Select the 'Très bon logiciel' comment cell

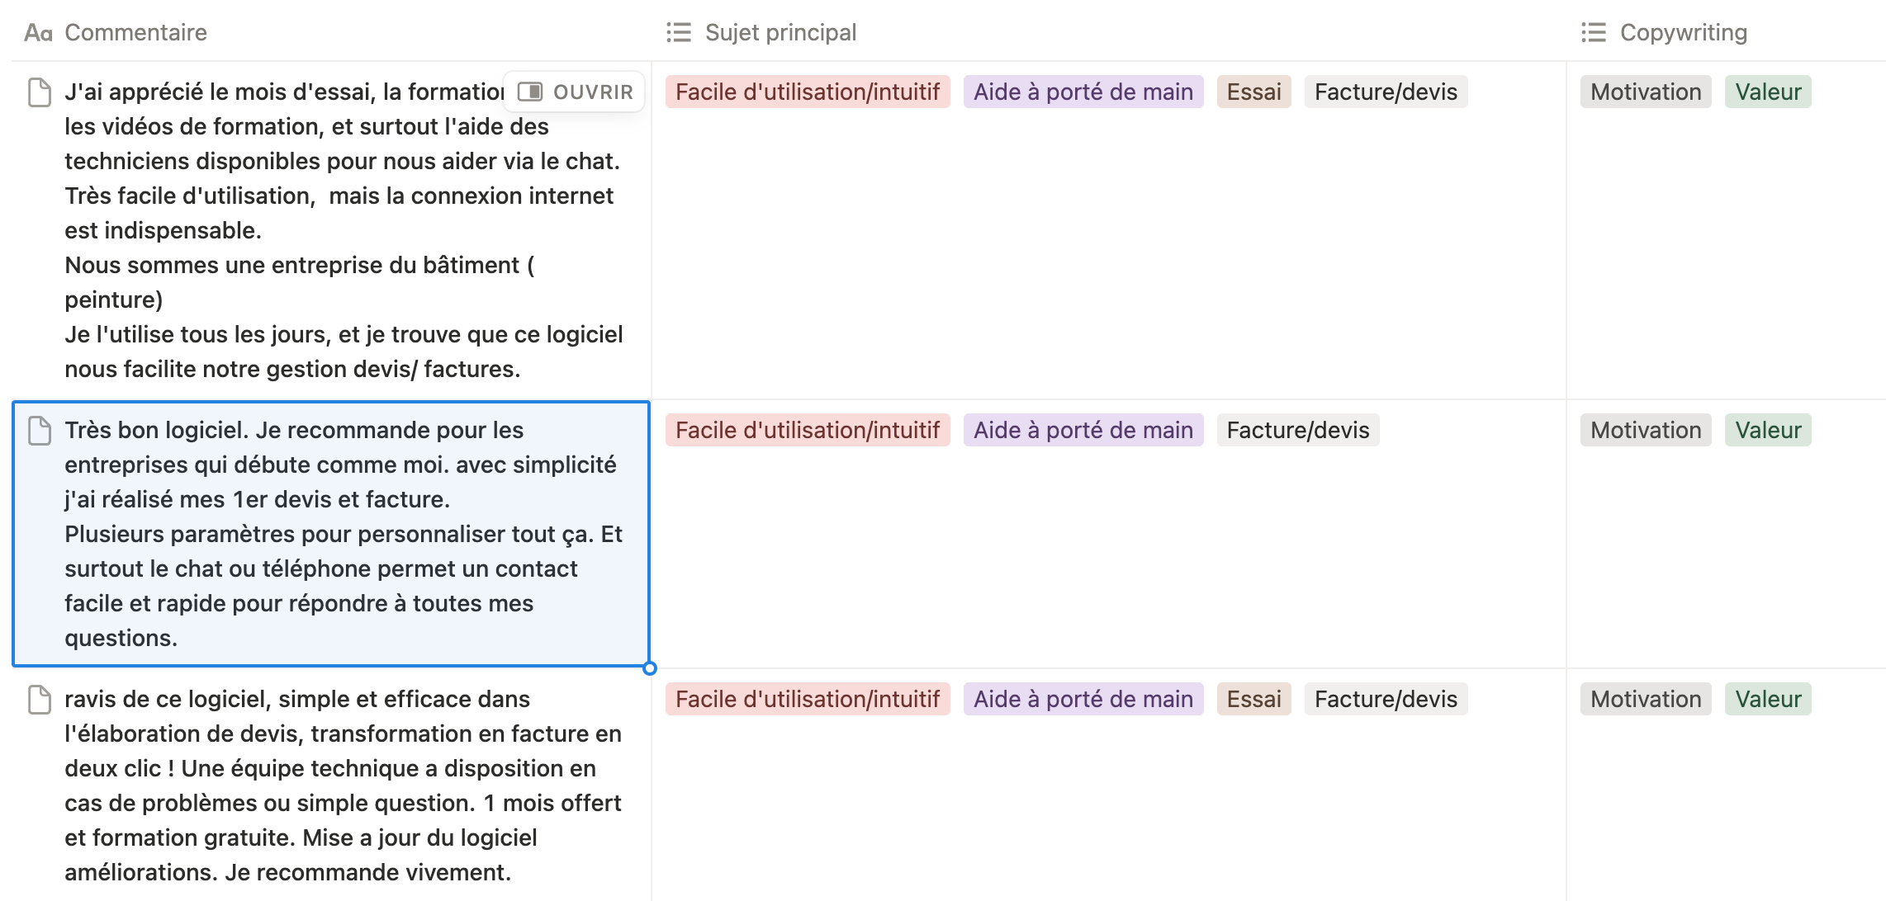(x=330, y=534)
